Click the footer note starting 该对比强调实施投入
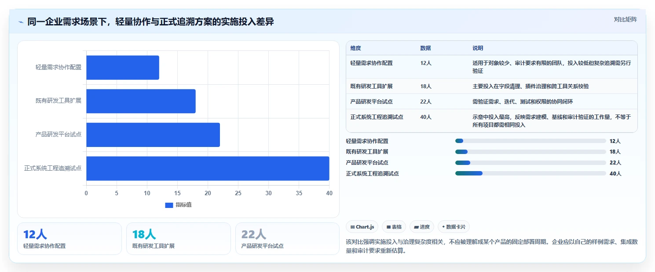The image size is (655, 272). 492,247
